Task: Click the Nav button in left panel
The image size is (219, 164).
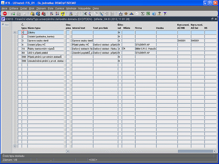Action: point(5,25)
